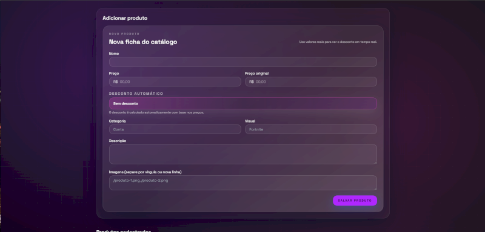485x232 pixels.
Task: Click the Adicionar produto title
Action: point(125,18)
